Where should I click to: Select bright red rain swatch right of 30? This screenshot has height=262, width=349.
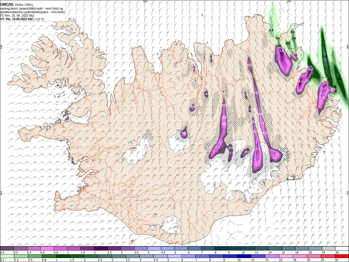(342, 256)
